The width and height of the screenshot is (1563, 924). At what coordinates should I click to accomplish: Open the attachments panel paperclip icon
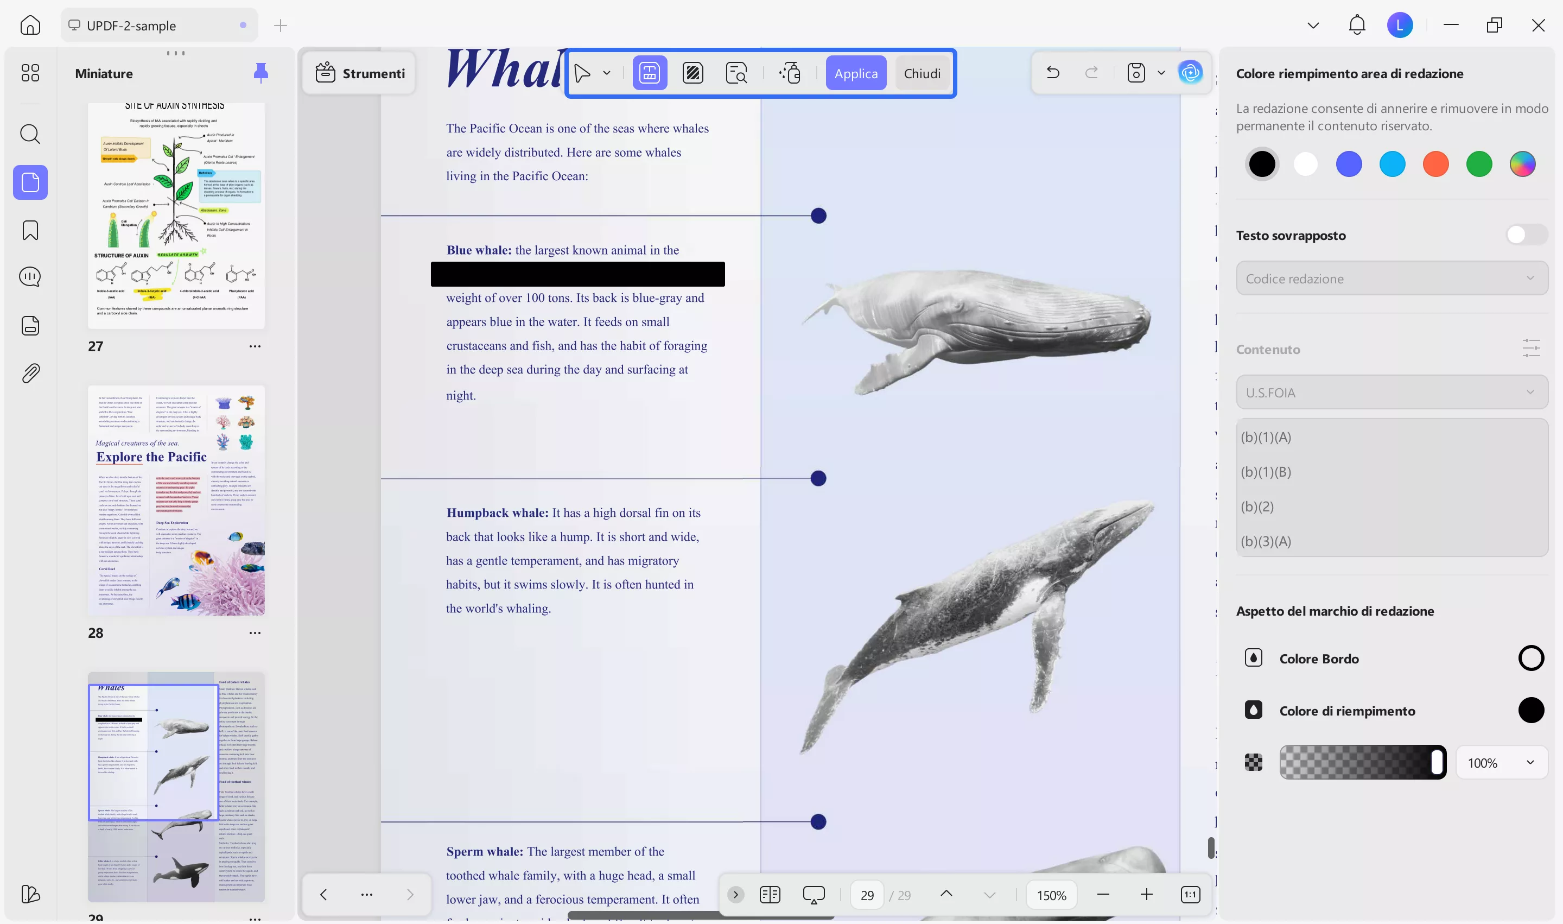[30, 373]
